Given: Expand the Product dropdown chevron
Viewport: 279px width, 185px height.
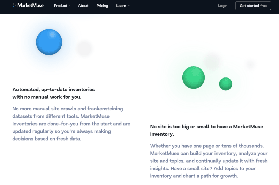Looking at the screenshot, I should [70, 6].
